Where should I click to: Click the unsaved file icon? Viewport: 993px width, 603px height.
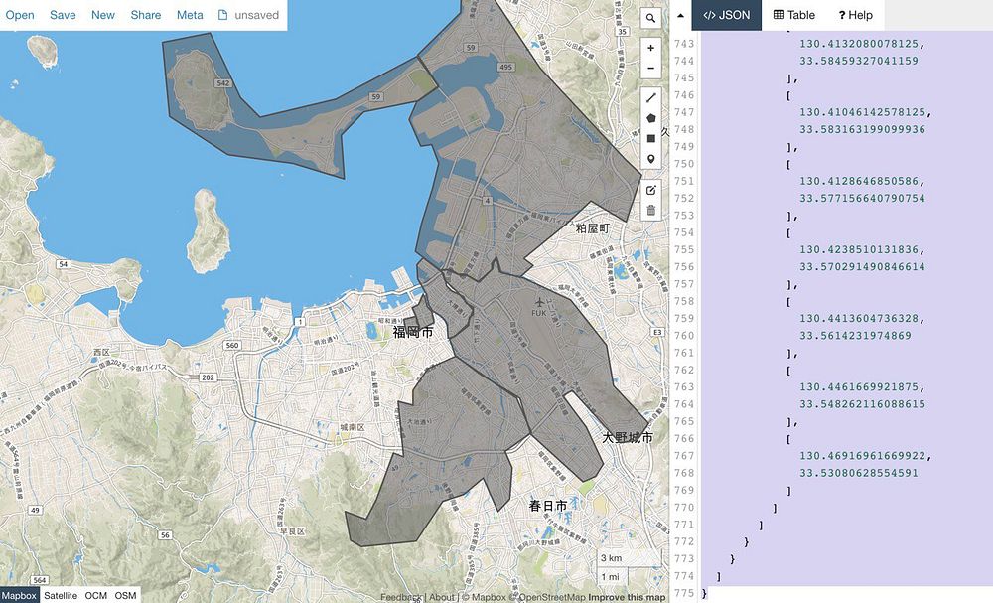coord(222,15)
